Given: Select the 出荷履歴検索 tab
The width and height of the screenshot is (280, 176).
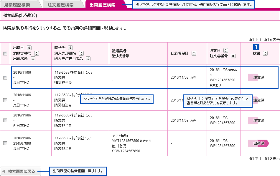Looking at the screenshot, I should (x=103, y=5).
